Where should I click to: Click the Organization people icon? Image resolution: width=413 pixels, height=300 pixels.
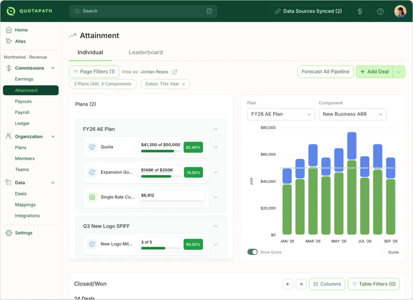pos(9,136)
